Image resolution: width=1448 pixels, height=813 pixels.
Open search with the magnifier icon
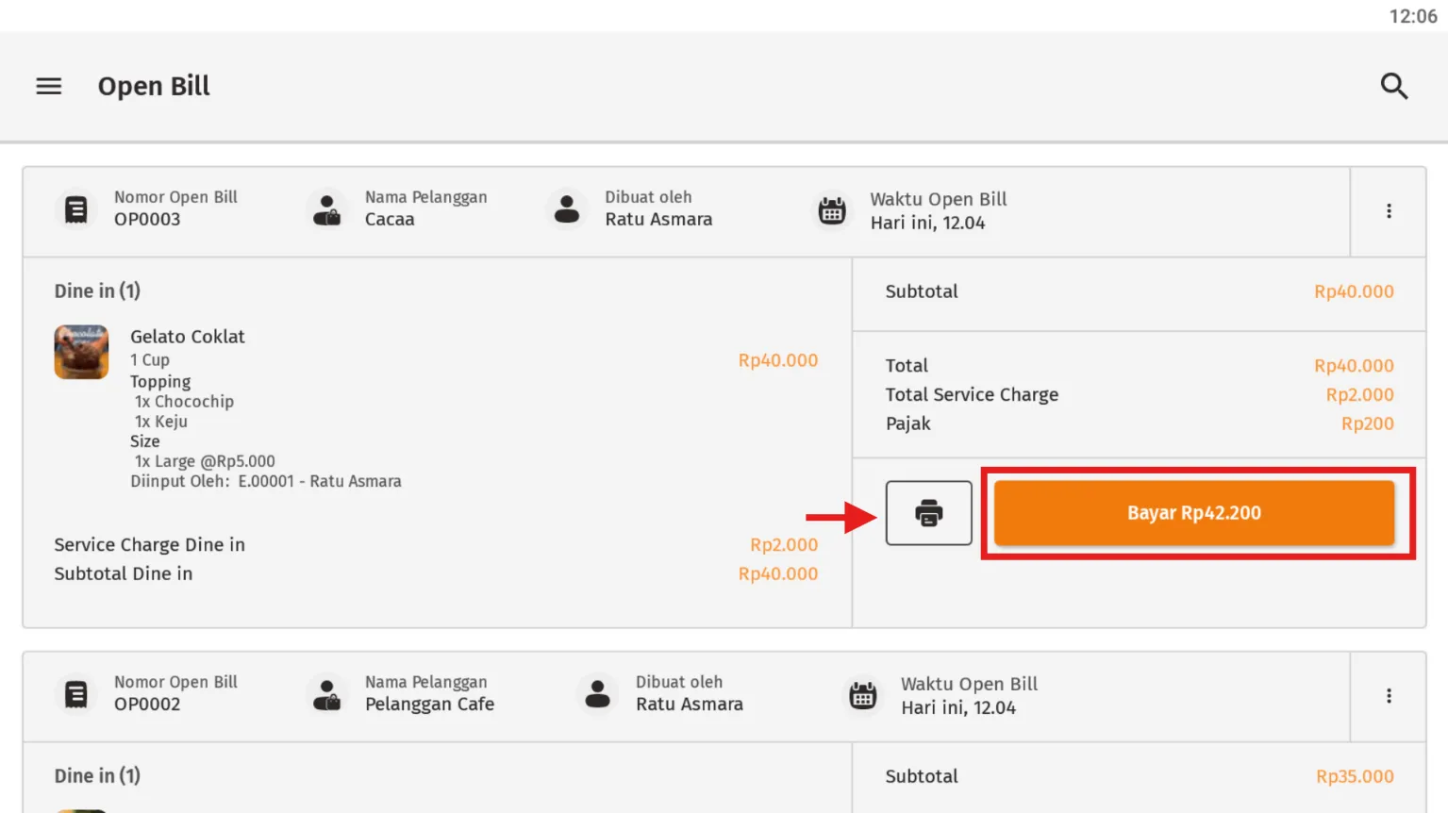point(1394,86)
